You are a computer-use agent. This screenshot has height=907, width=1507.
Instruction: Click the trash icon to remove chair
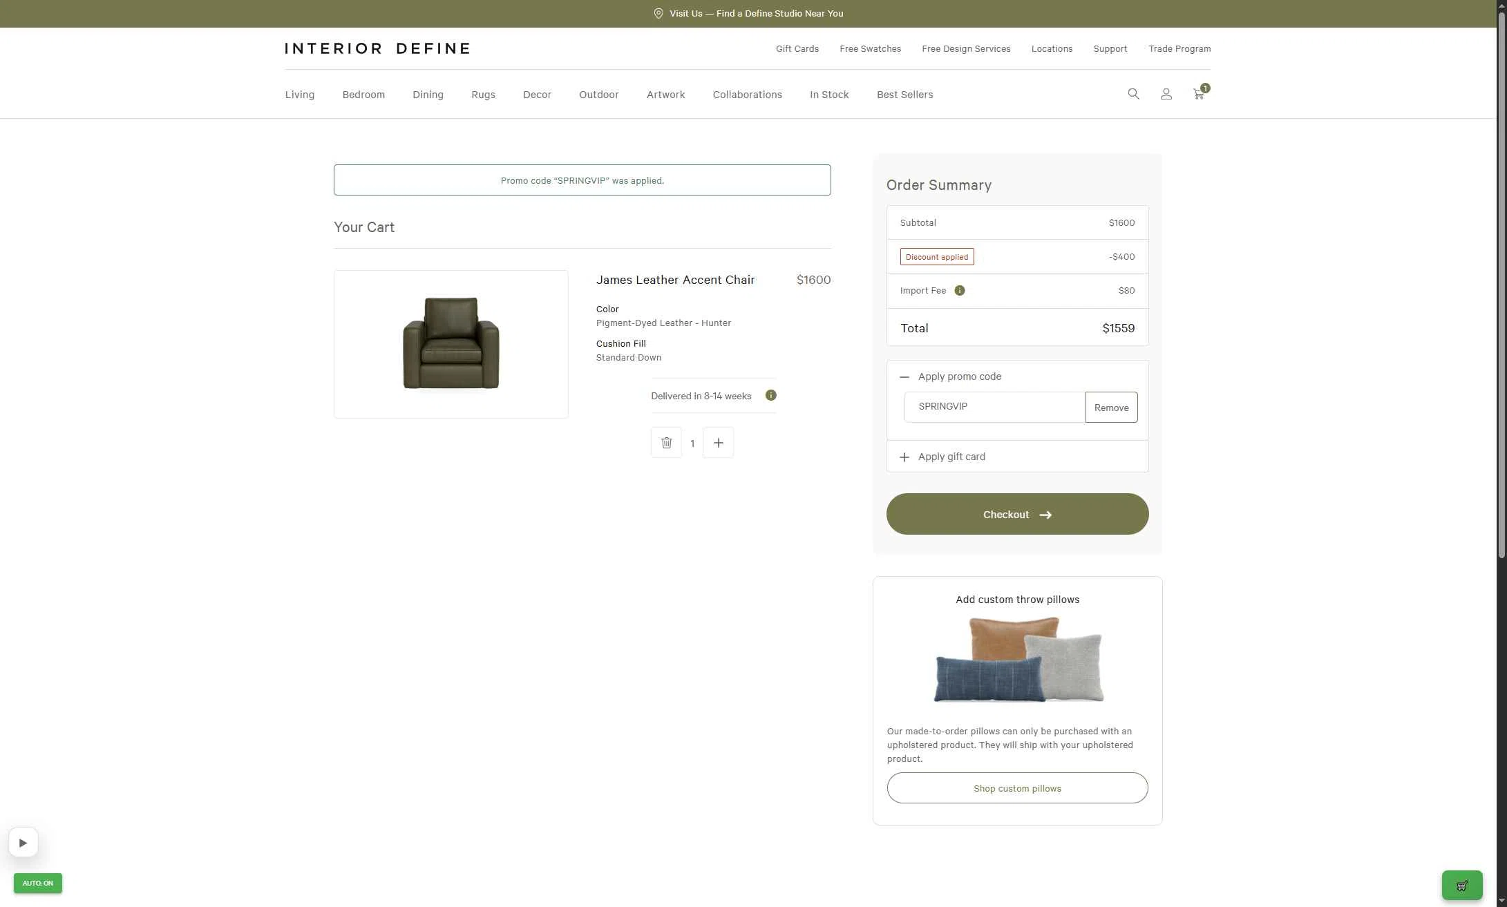coord(666,443)
